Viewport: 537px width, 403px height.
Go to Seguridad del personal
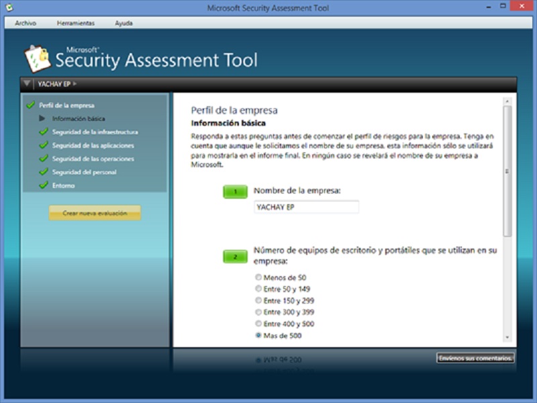point(85,172)
